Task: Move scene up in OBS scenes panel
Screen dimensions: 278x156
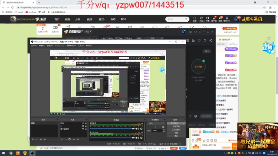Action: point(41,139)
